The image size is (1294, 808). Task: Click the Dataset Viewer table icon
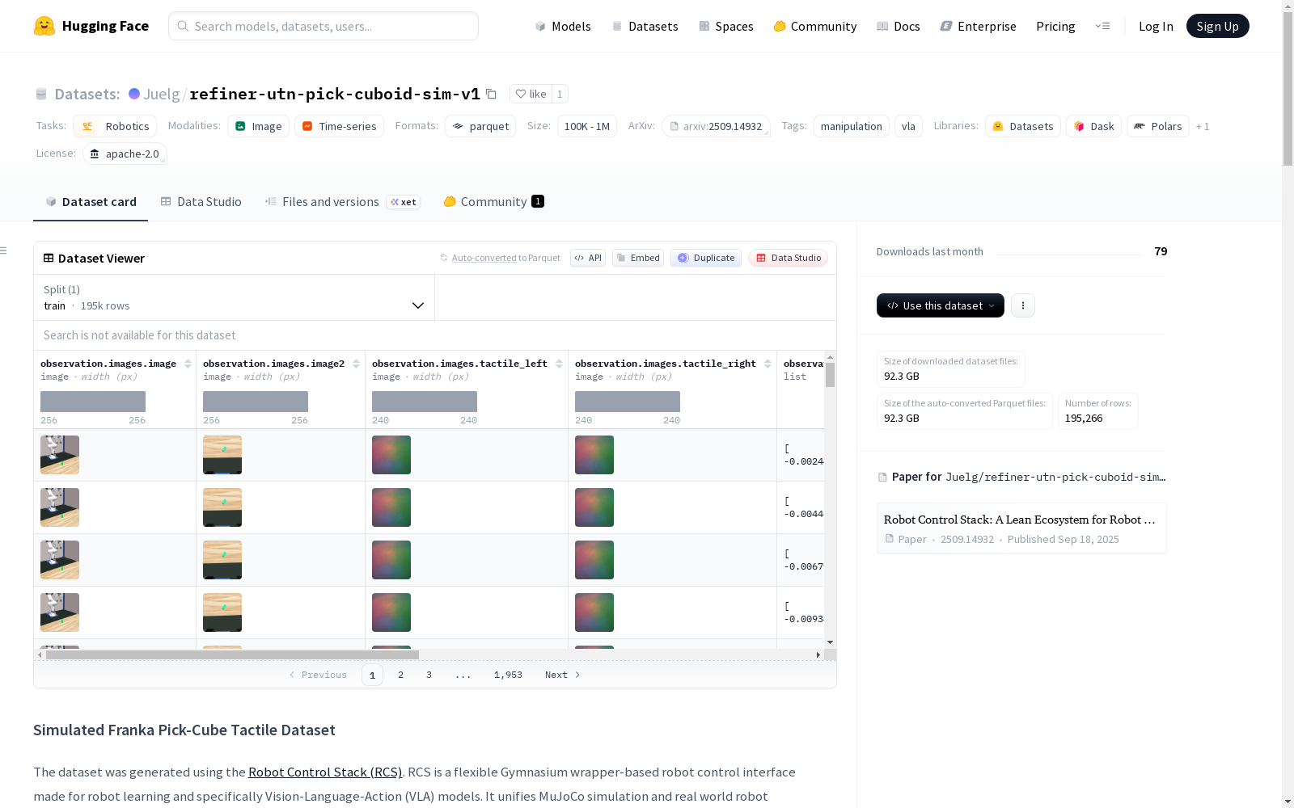point(49,258)
